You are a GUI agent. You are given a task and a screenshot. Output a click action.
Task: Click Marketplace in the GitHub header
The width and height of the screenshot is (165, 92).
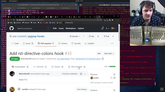click(71, 28)
